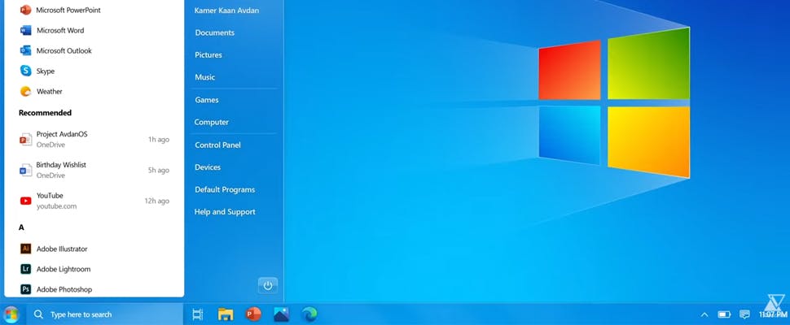The image size is (790, 325).
Task: Open Devices from the Start menu
Action: click(208, 167)
